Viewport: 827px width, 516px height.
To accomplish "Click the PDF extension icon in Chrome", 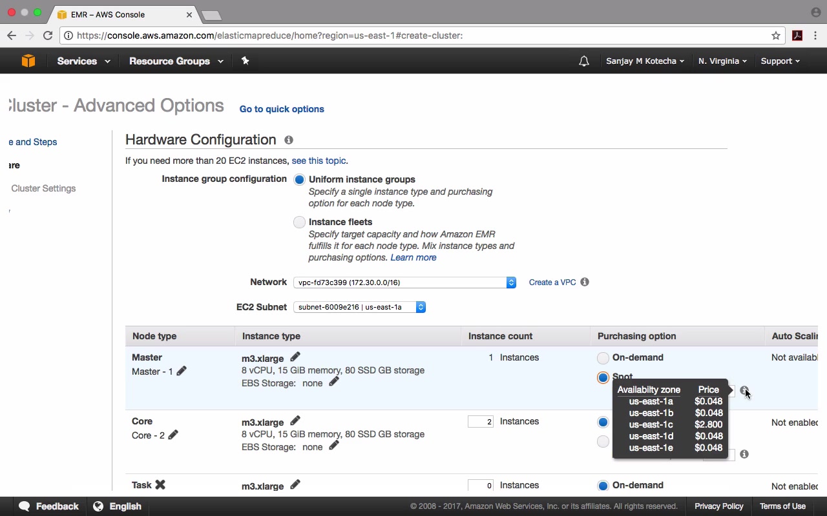I will (x=797, y=35).
